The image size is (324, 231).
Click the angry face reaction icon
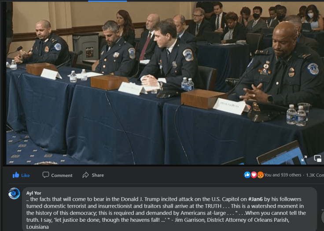point(260,175)
